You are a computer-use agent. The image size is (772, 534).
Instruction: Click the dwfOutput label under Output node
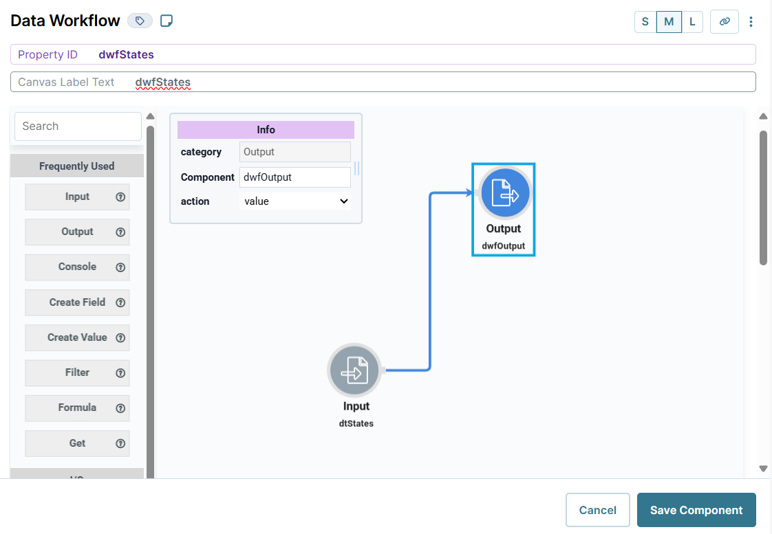pos(503,246)
